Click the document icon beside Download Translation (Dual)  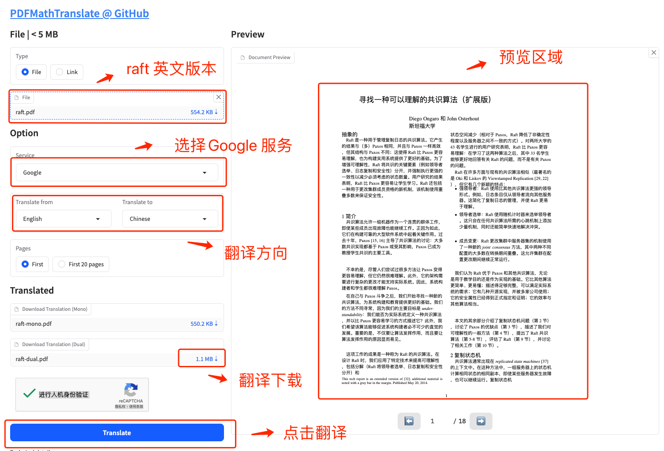click(x=16, y=344)
